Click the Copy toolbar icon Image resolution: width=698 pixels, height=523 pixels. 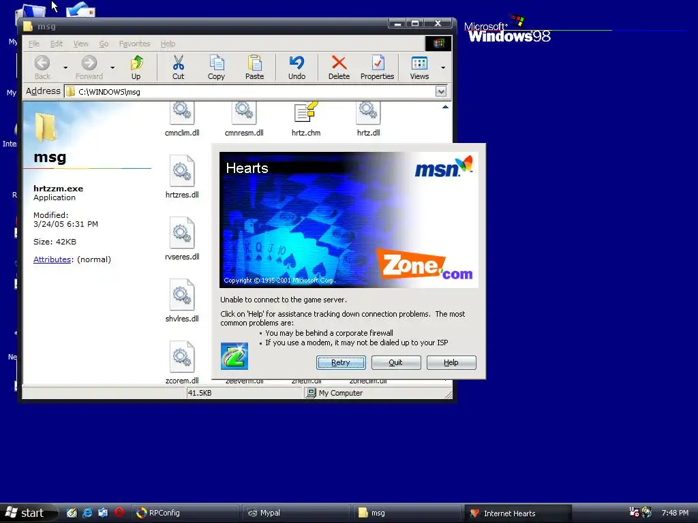pos(216,63)
